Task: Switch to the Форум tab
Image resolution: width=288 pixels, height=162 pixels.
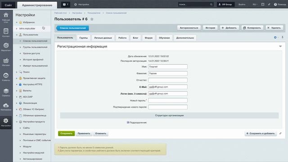Action: pos(148,38)
